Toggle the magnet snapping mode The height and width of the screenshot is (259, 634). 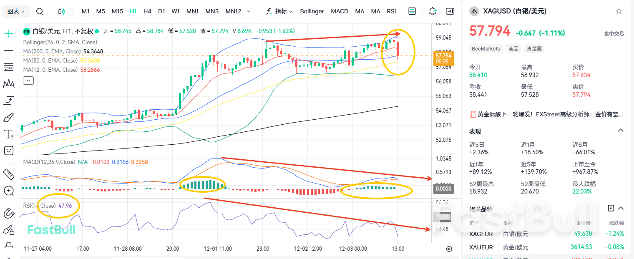click(8, 213)
